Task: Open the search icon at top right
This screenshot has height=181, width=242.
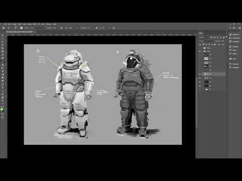Action: (x=230, y=28)
